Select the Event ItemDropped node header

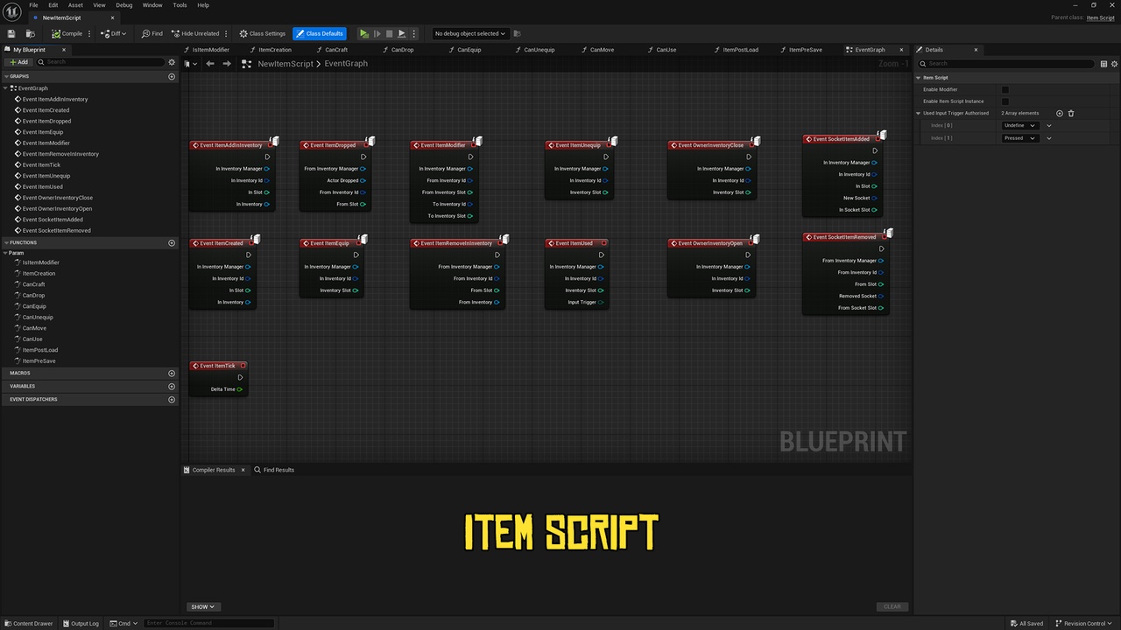click(x=335, y=145)
